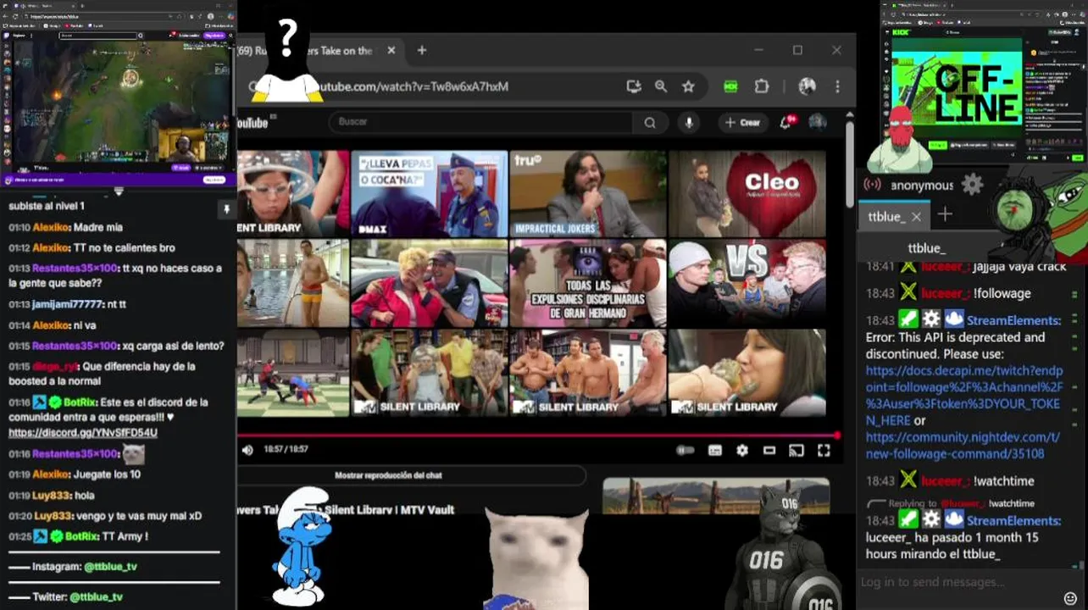The image size is (1088, 610).
Task: Open the Chrome extensions puzzle icon
Action: pyautogui.click(x=762, y=86)
